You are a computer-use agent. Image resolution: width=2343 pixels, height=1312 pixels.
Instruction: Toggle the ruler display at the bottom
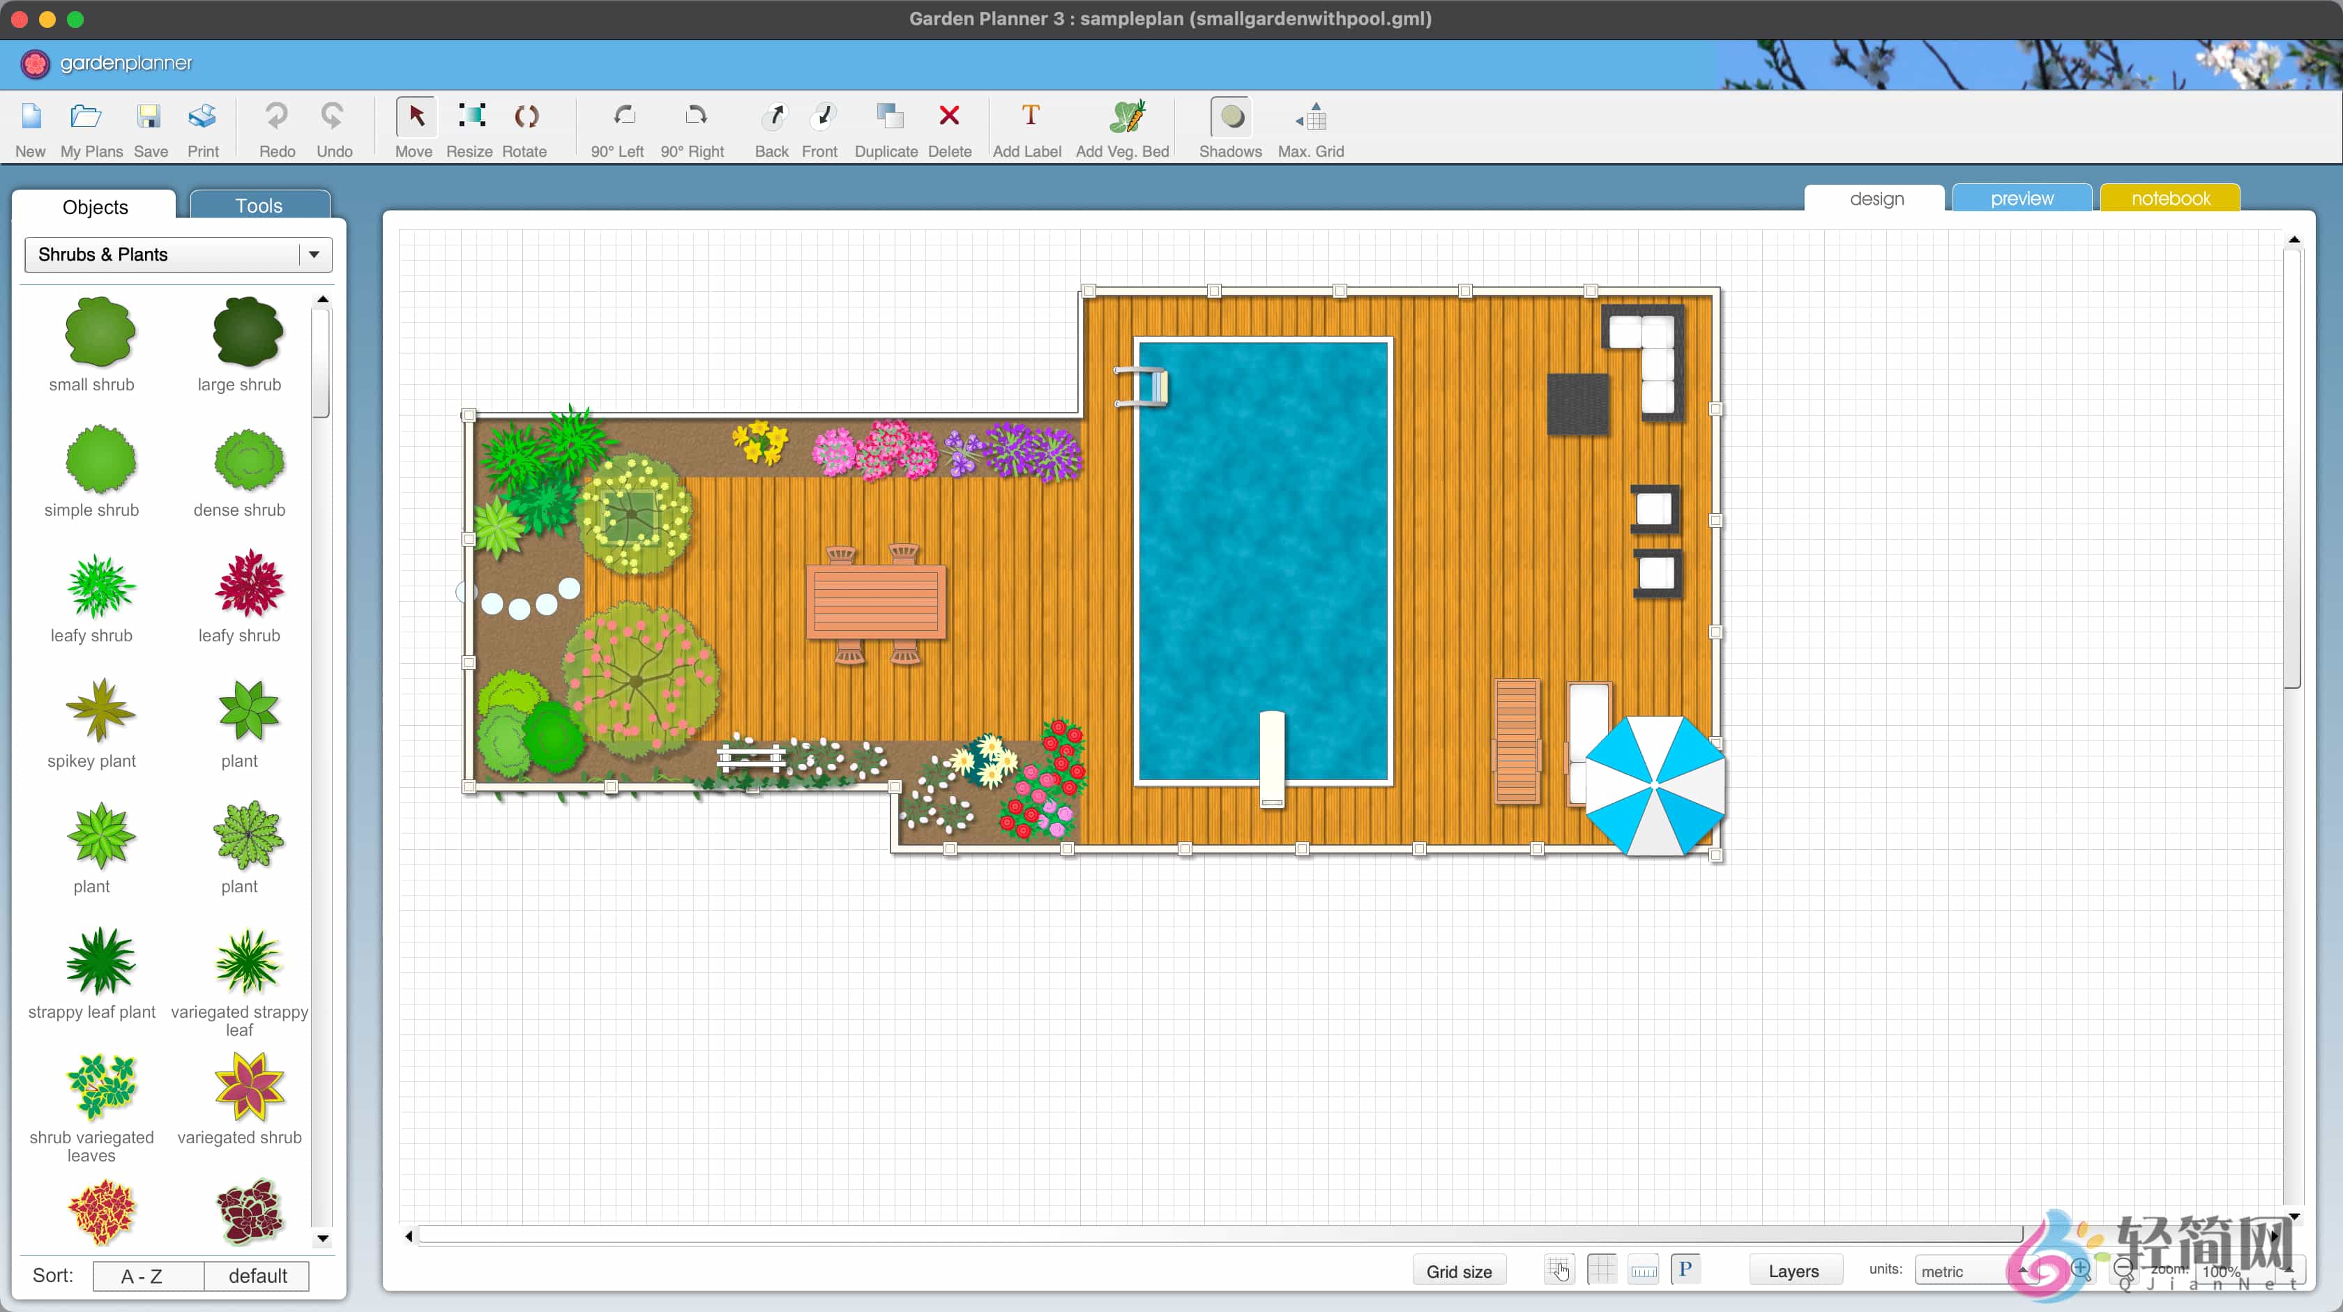click(1644, 1270)
